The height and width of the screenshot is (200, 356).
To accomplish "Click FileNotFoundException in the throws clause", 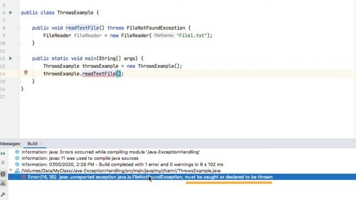I will coord(156,28).
